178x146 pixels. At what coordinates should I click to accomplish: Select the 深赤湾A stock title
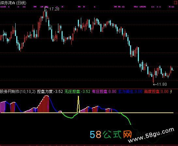tap(7, 3)
